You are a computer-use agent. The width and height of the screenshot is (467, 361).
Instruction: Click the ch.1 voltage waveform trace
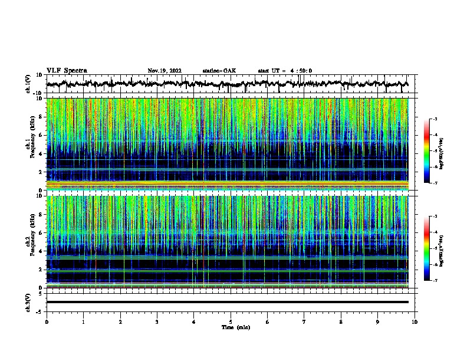tap(227, 84)
